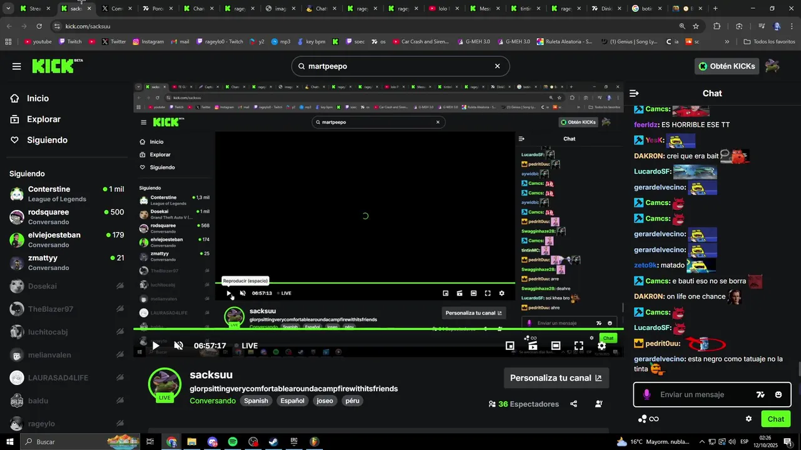This screenshot has height=450, width=801.
Task: Reload the page
Action: pyautogui.click(x=39, y=26)
